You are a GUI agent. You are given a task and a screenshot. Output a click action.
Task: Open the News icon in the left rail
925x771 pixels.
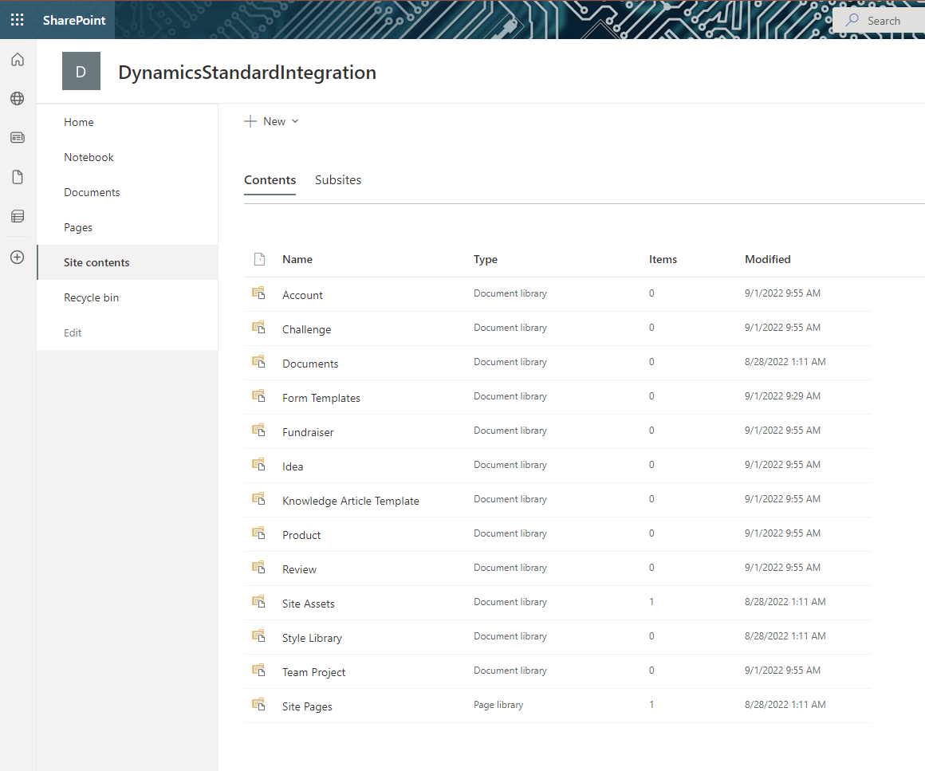coord(17,137)
